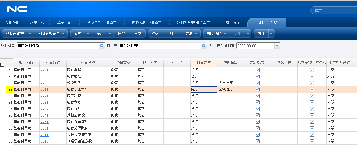The image size is (357, 145).
Task: Click the NC logo
Action: [x=17, y=9]
